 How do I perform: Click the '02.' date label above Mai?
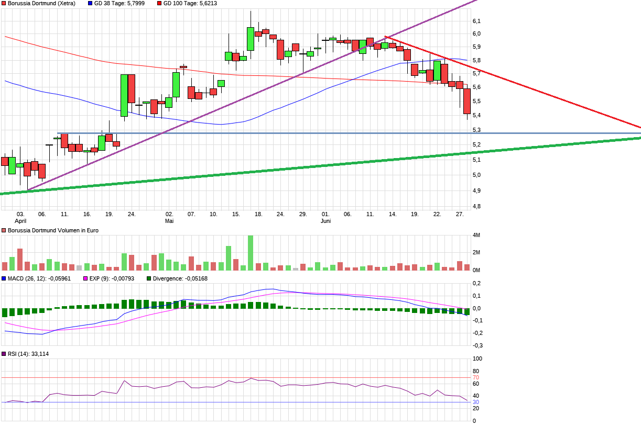[169, 214]
